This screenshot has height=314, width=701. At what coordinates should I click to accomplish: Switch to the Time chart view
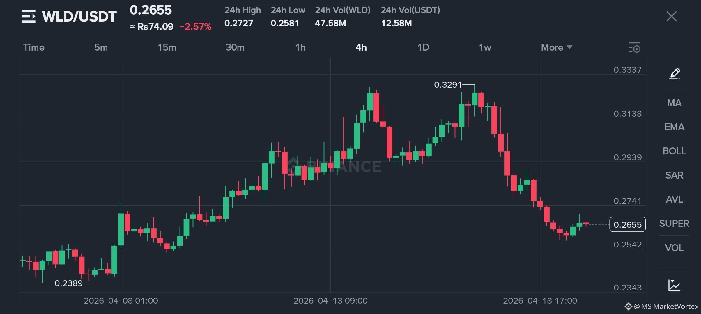point(34,47)
